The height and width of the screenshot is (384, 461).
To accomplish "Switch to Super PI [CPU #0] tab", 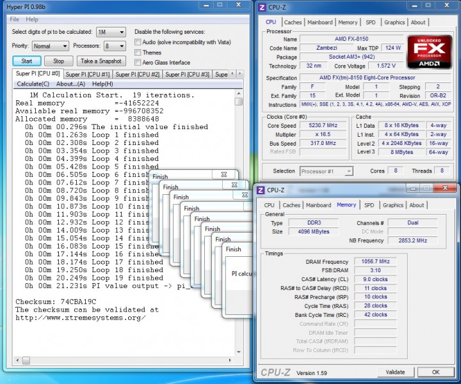I will point(38,73).
